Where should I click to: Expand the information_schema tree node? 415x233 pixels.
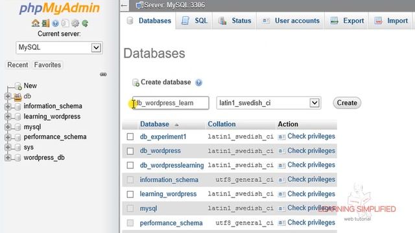8,106
